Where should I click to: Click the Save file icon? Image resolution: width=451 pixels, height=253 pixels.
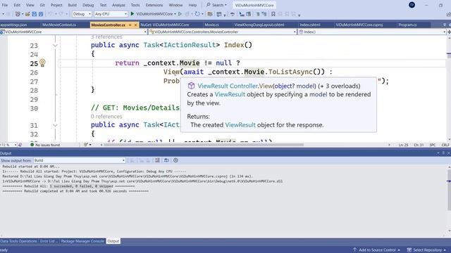pyautogui.click(x=35, y=14)
